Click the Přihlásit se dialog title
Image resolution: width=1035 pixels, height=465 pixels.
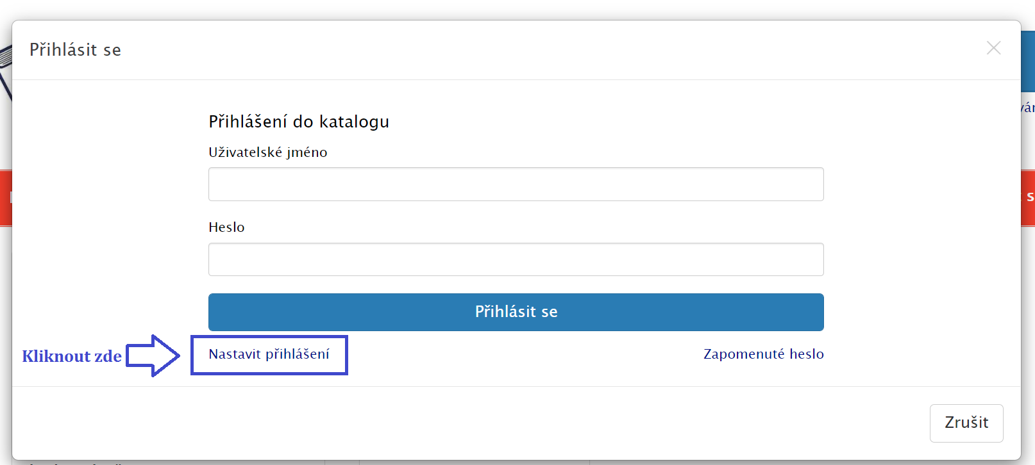coord(75,50)
